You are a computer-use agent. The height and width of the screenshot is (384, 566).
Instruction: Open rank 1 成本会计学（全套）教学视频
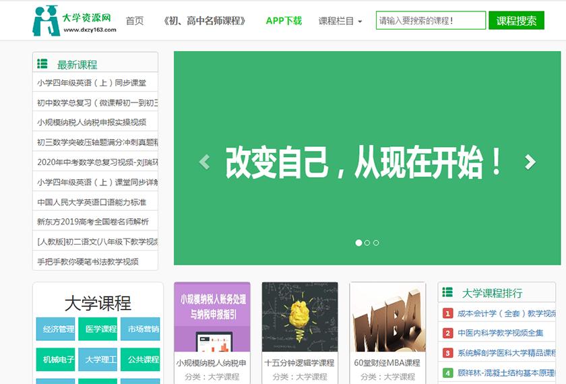tap(507, 313)
